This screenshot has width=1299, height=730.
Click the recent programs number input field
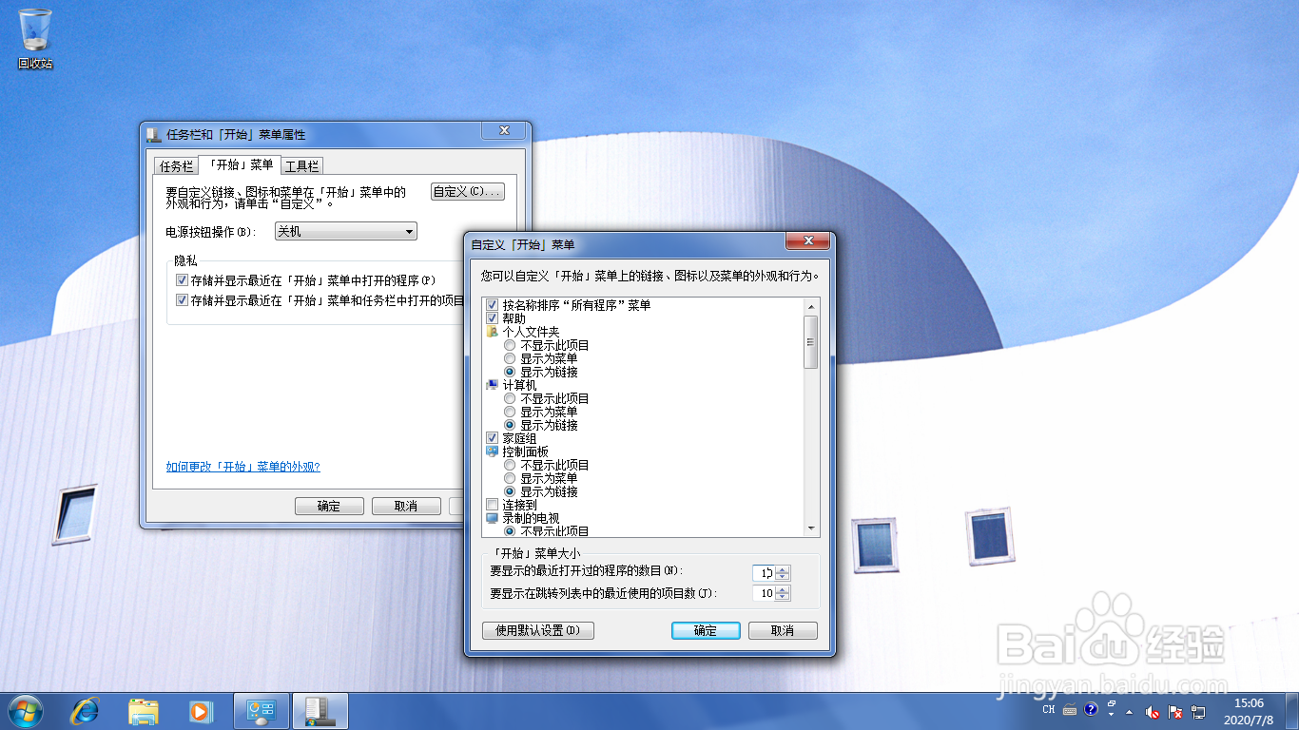[x=764, y=572]
